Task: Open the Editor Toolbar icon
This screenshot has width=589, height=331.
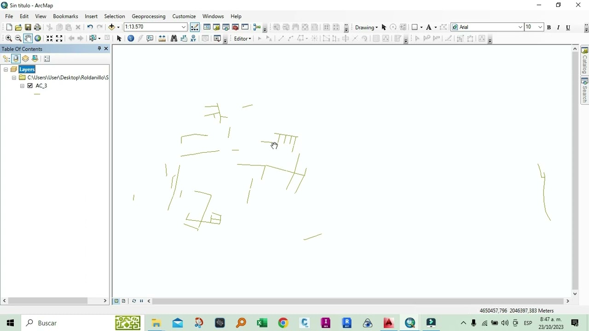Action: click(195, 27)
